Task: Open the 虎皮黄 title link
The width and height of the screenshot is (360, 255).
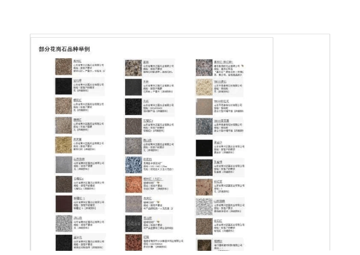Action: (77, 139)
